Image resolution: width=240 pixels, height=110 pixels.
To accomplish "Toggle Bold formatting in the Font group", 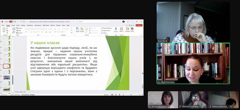I will coord(26,32).
